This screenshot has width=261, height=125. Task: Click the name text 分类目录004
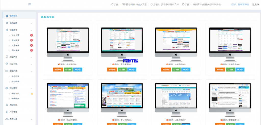tap(234, 64)
